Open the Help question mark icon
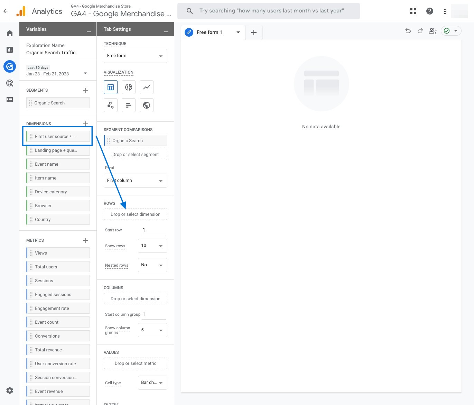 [x=430, y=11]
